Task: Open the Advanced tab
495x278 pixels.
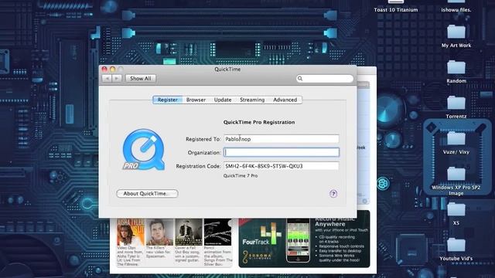Action: point(285,100)
